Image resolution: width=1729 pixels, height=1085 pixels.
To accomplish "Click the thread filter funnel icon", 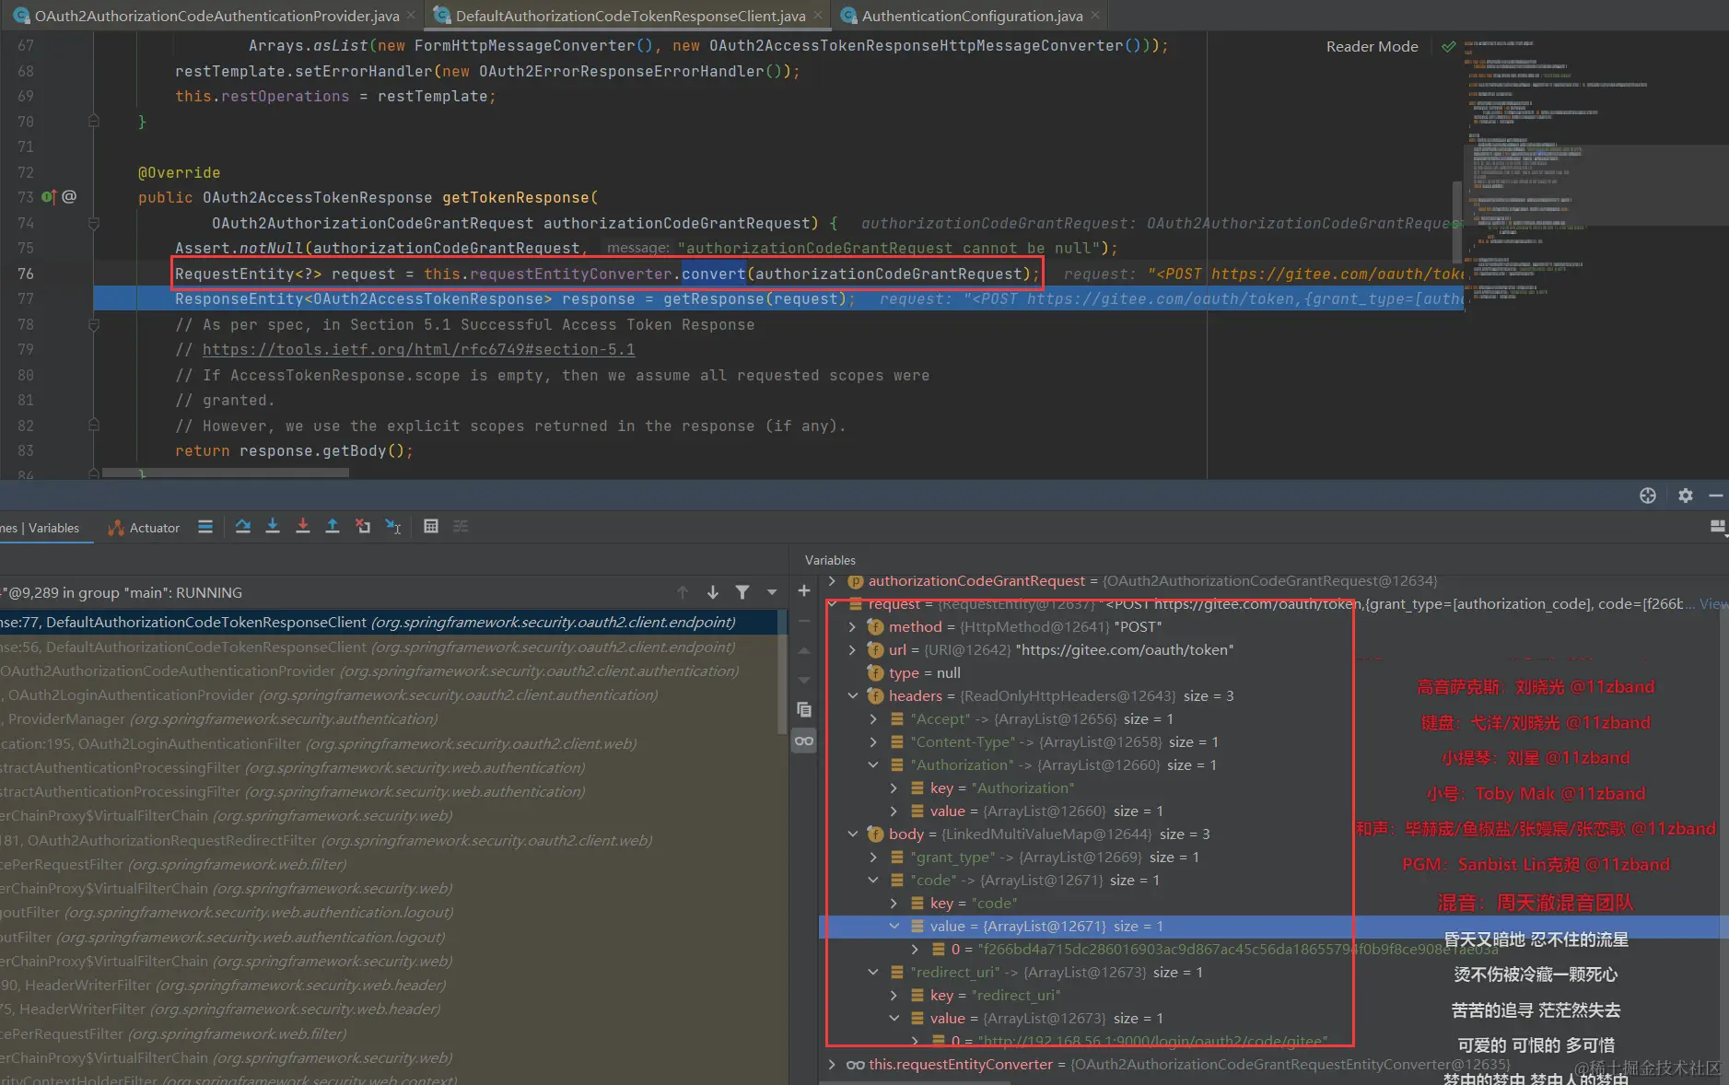I will [x=742, y=592].
